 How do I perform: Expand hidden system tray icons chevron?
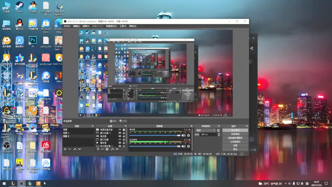(x=286, y=184)
